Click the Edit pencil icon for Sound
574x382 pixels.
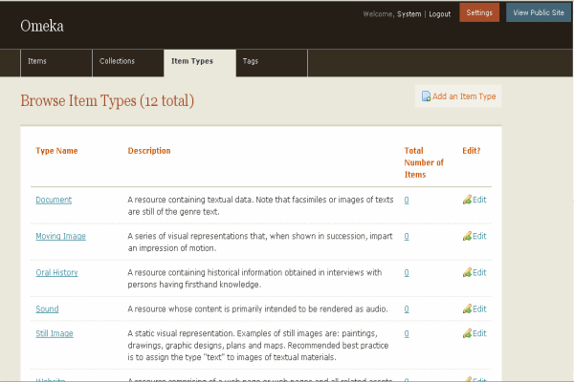(467, 308)
